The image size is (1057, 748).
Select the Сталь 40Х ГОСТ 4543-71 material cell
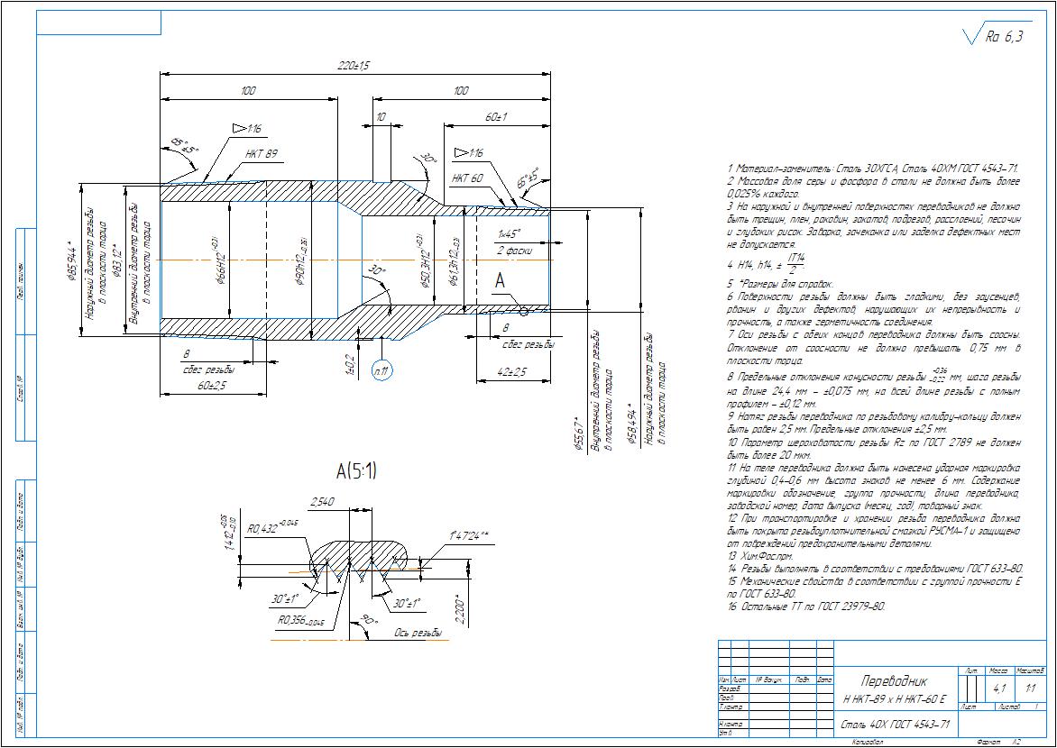[x=896, y=725]
